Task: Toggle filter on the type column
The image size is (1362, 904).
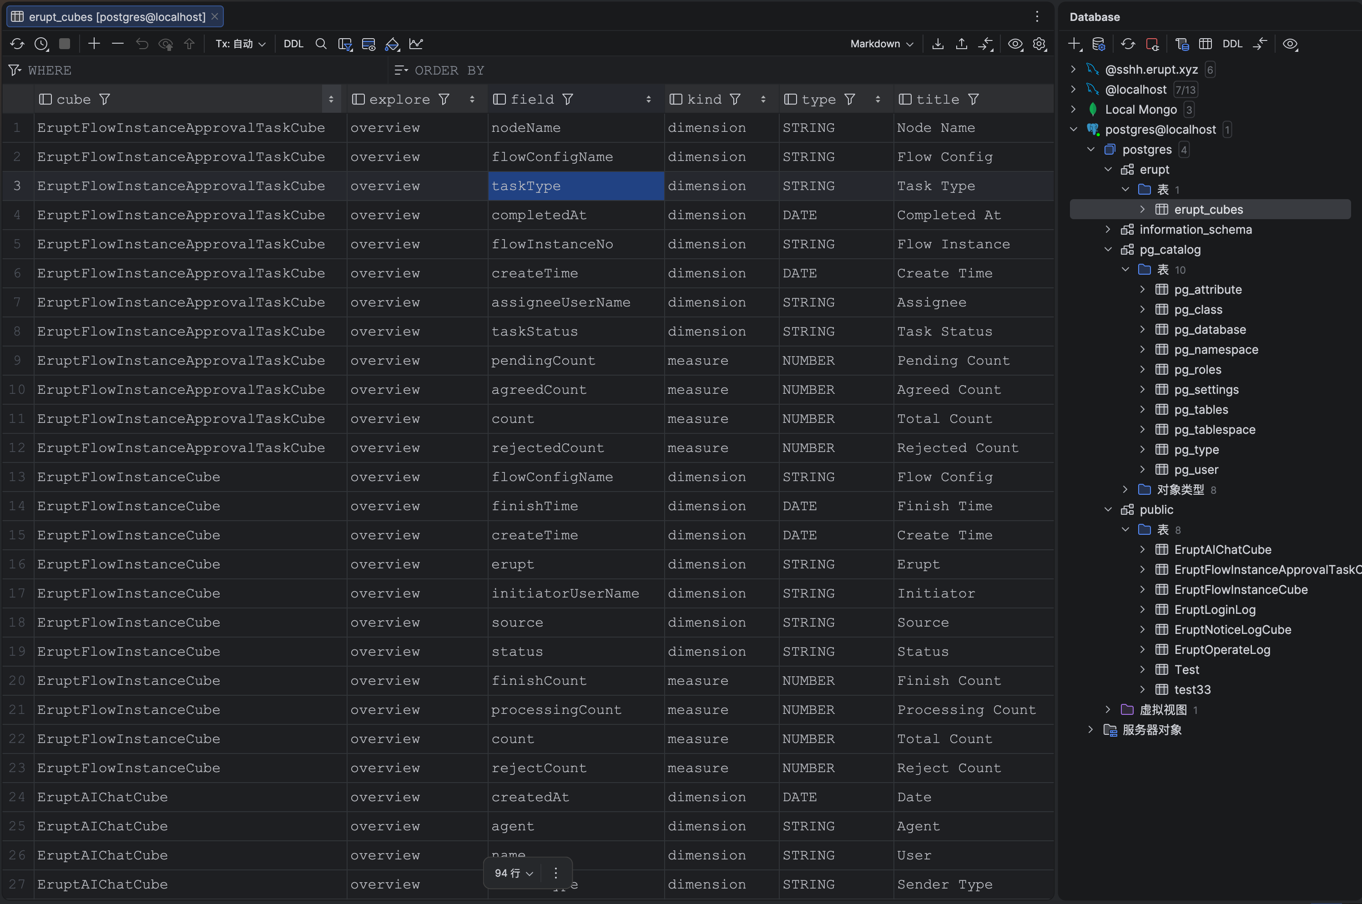Action: 849,99
